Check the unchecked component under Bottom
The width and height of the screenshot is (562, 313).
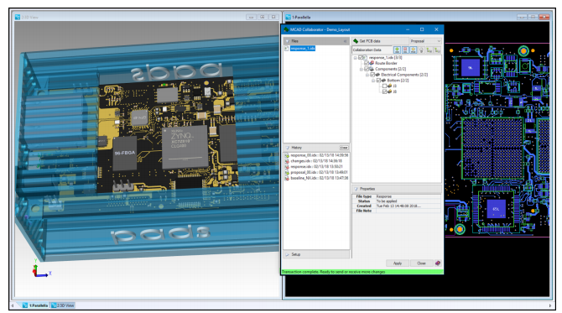click(x=384, y=86)
